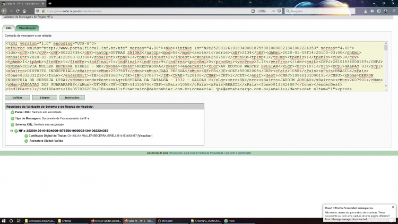398x224 pixels.
Task: Save page to Pocket
Action: pyautogui.click(x=279, y=11)
